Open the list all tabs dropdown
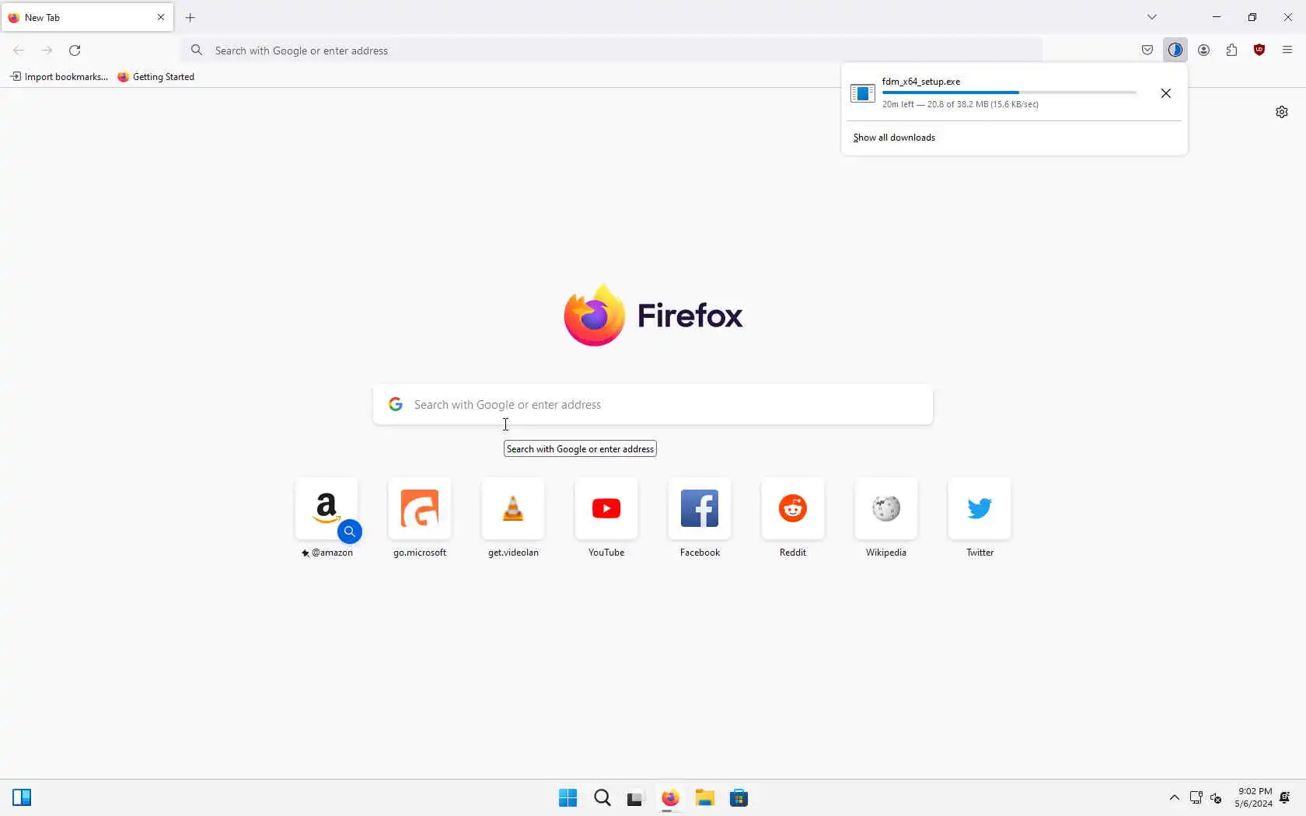 tap(1152, 17)
